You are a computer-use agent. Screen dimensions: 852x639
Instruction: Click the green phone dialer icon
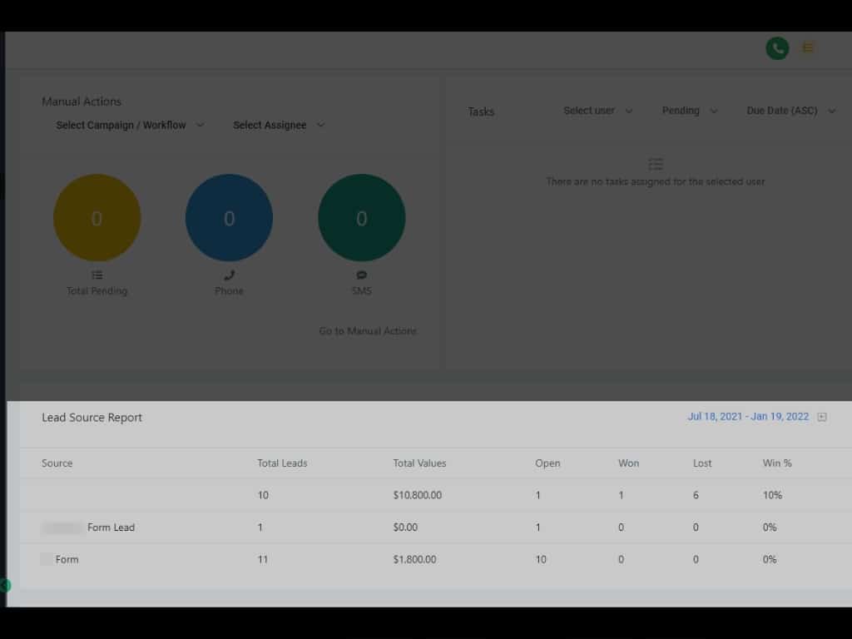777,48
